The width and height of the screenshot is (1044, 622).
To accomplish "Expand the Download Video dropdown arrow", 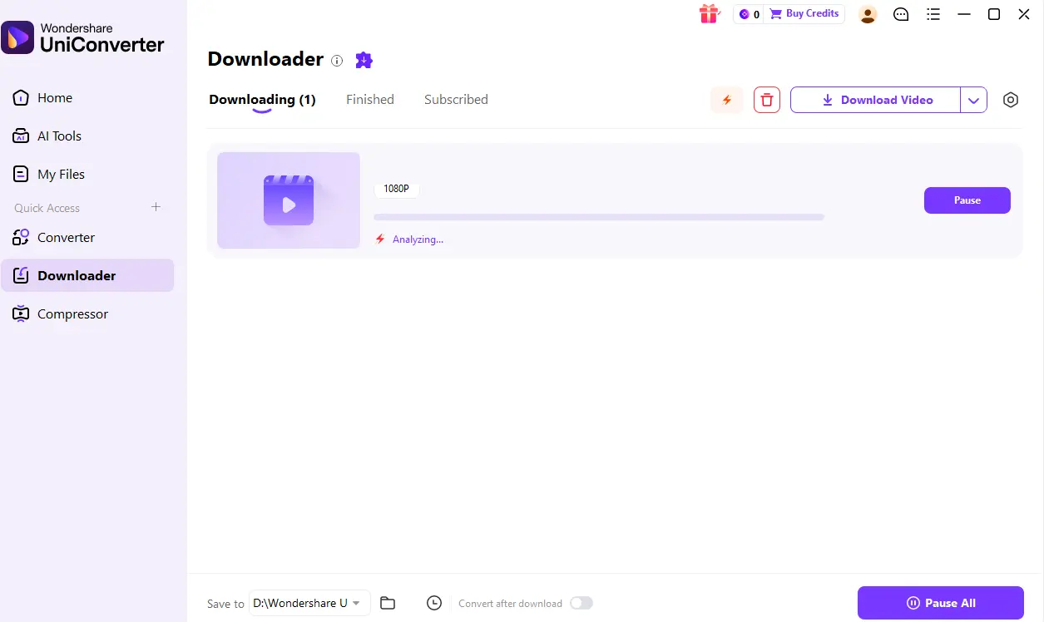I will [x=974, y=100].
